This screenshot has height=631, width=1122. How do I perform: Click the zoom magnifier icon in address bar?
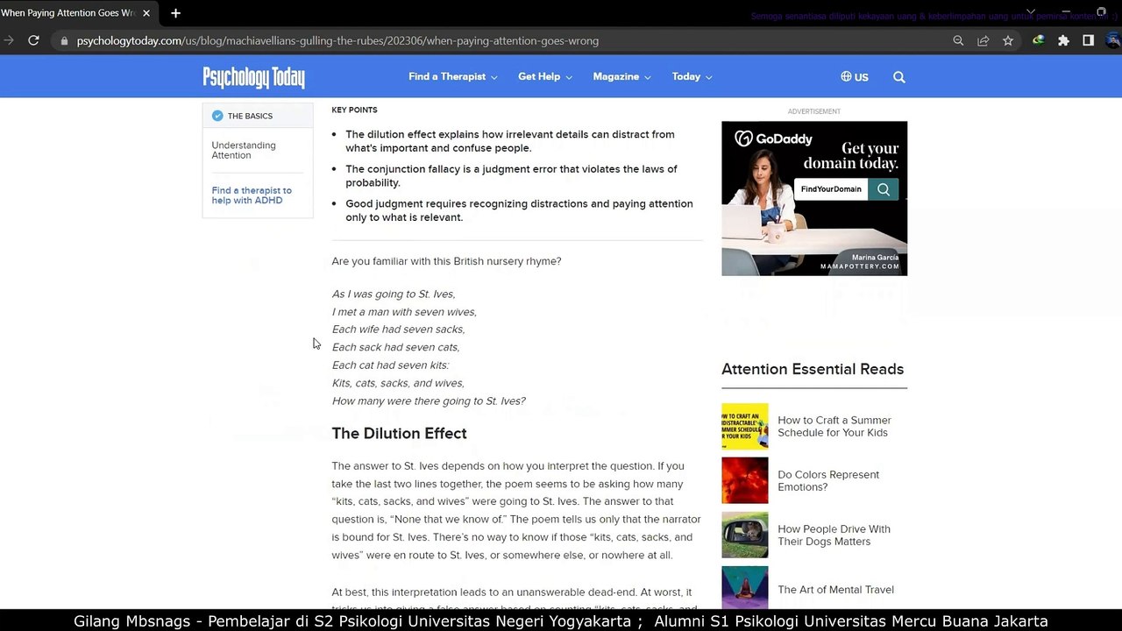(x=958, y=40)
